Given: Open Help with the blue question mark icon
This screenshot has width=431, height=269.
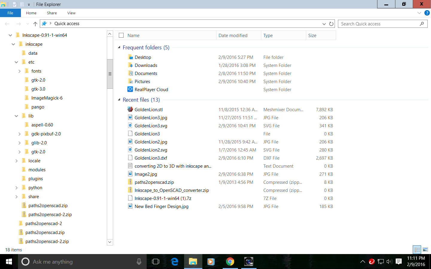Looking at the screenshot, I should 427,13.
